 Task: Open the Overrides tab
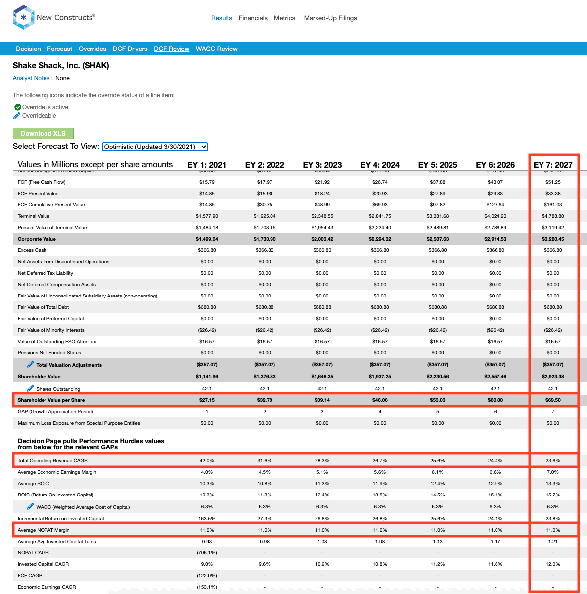[92, 49]
